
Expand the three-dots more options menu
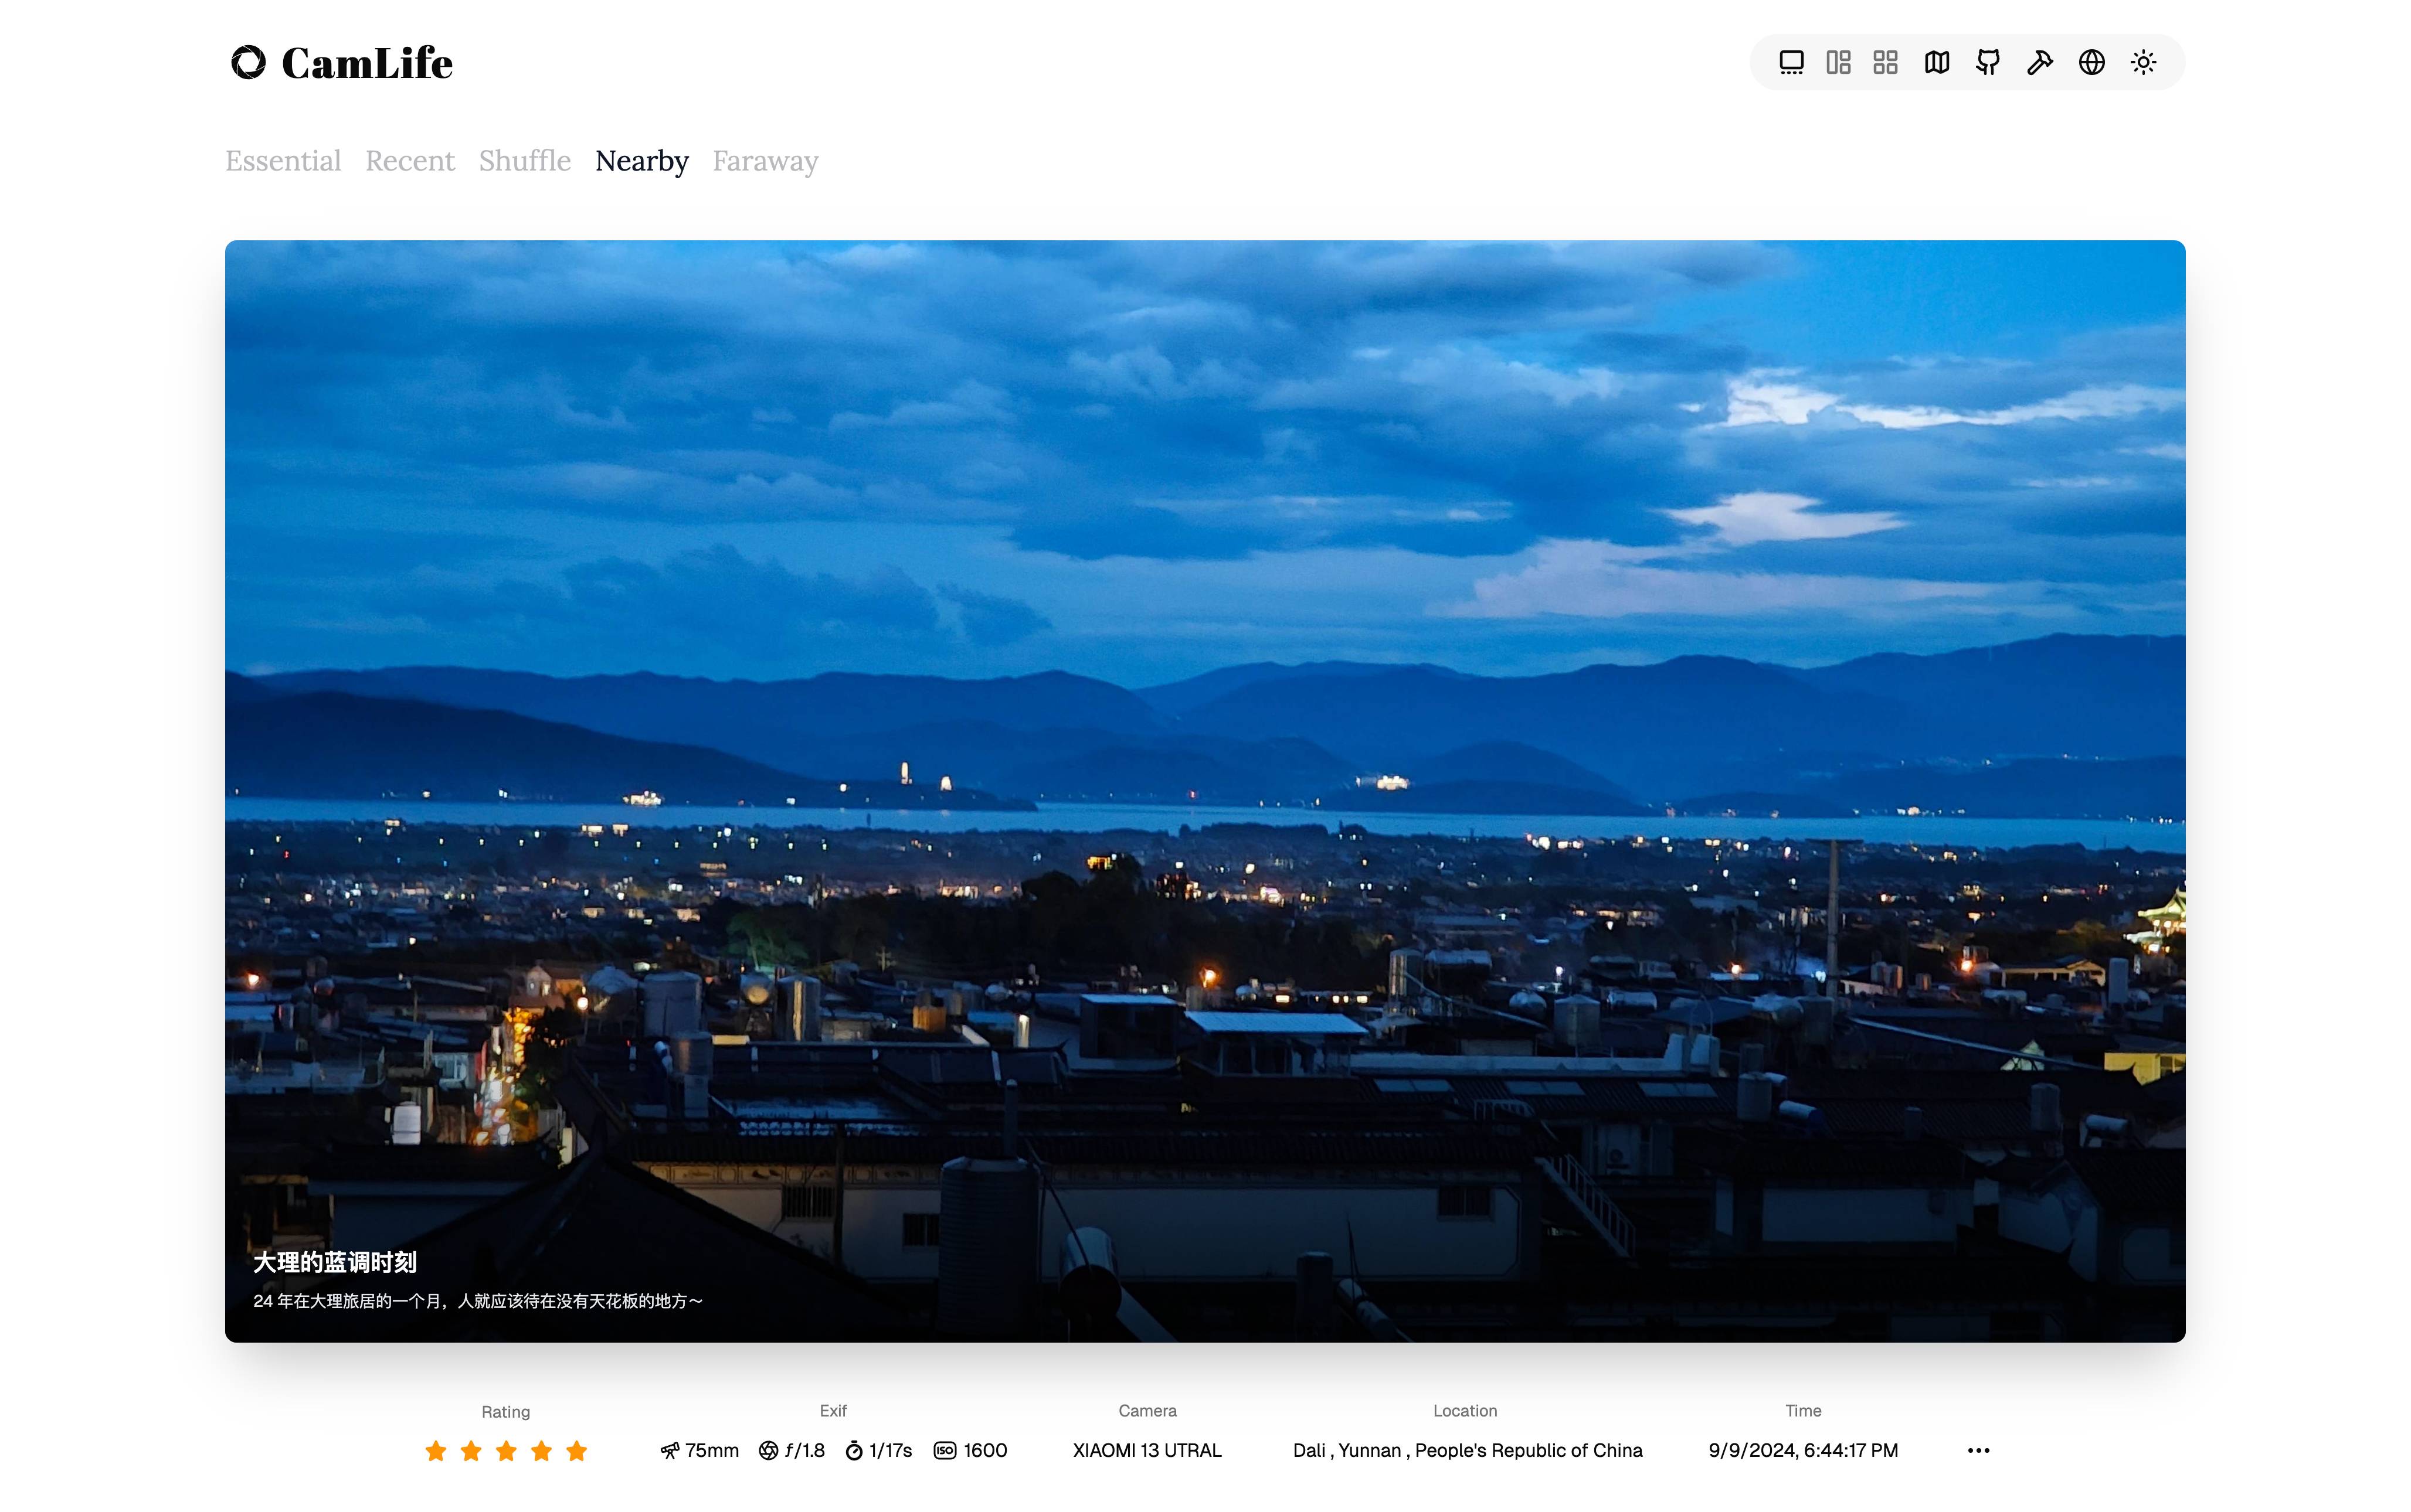tap(1978, 1450)
